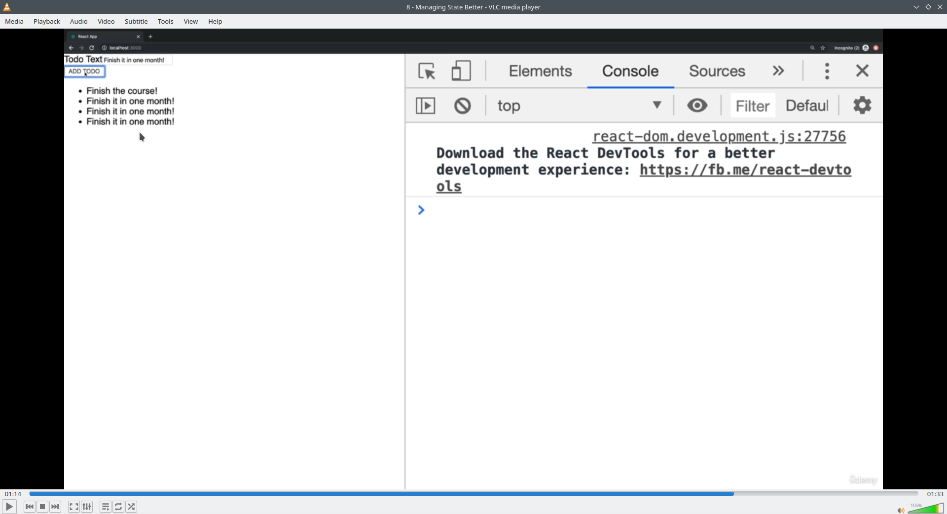Clear the console icon
Image resolution: width=947 pixels, height=514 pixels.
coord(463,106)
